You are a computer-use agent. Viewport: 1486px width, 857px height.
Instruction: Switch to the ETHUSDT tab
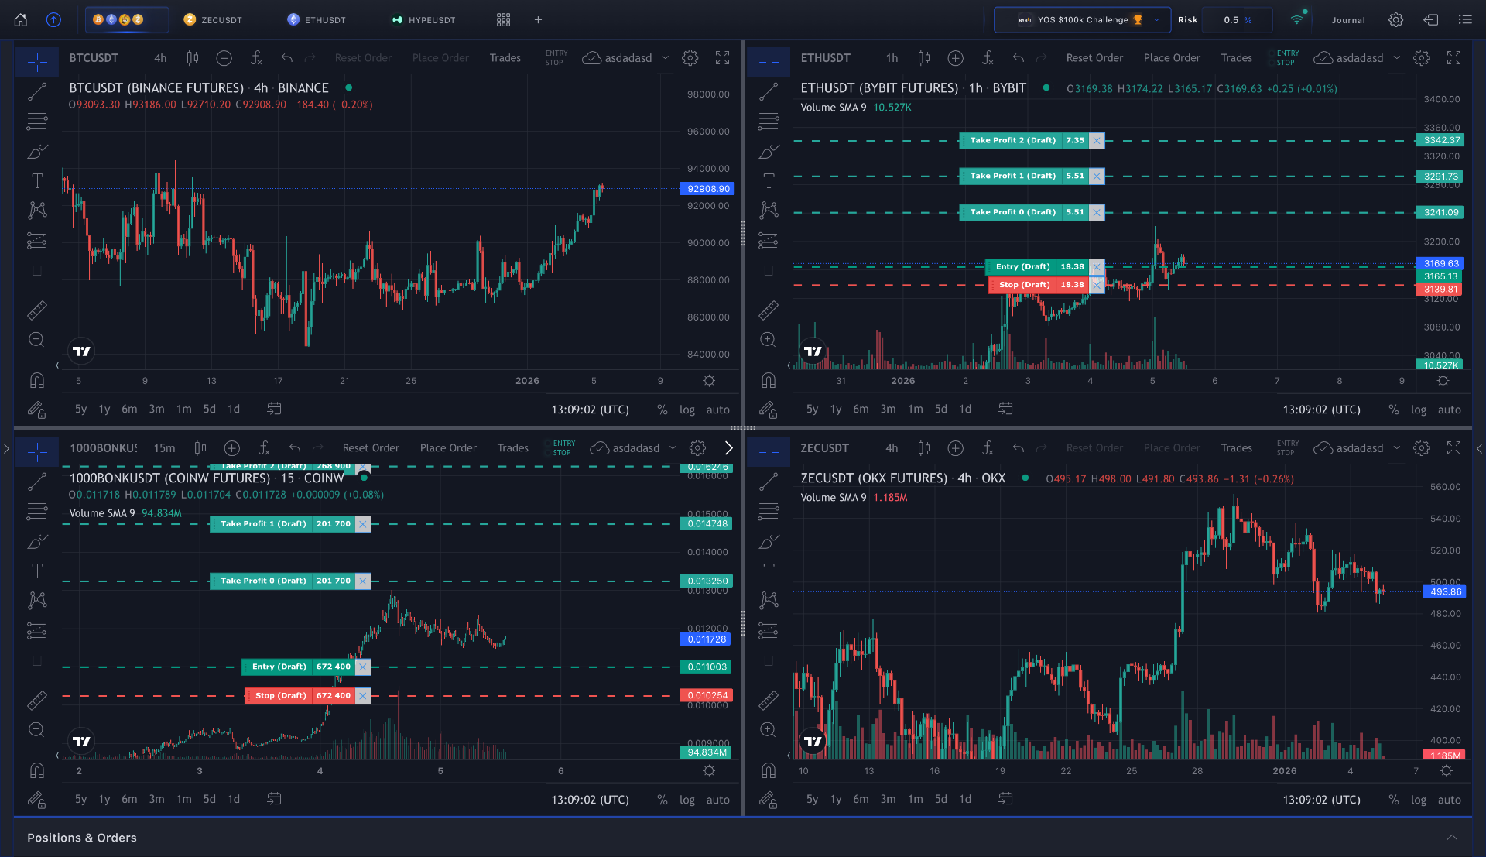(x=317, y=20)
